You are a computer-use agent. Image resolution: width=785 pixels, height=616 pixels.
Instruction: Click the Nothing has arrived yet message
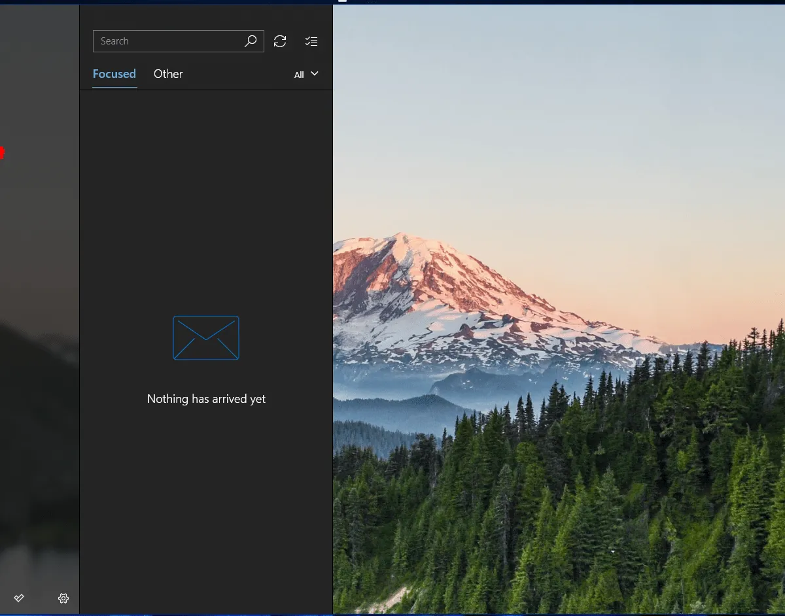tap(206, 398)
